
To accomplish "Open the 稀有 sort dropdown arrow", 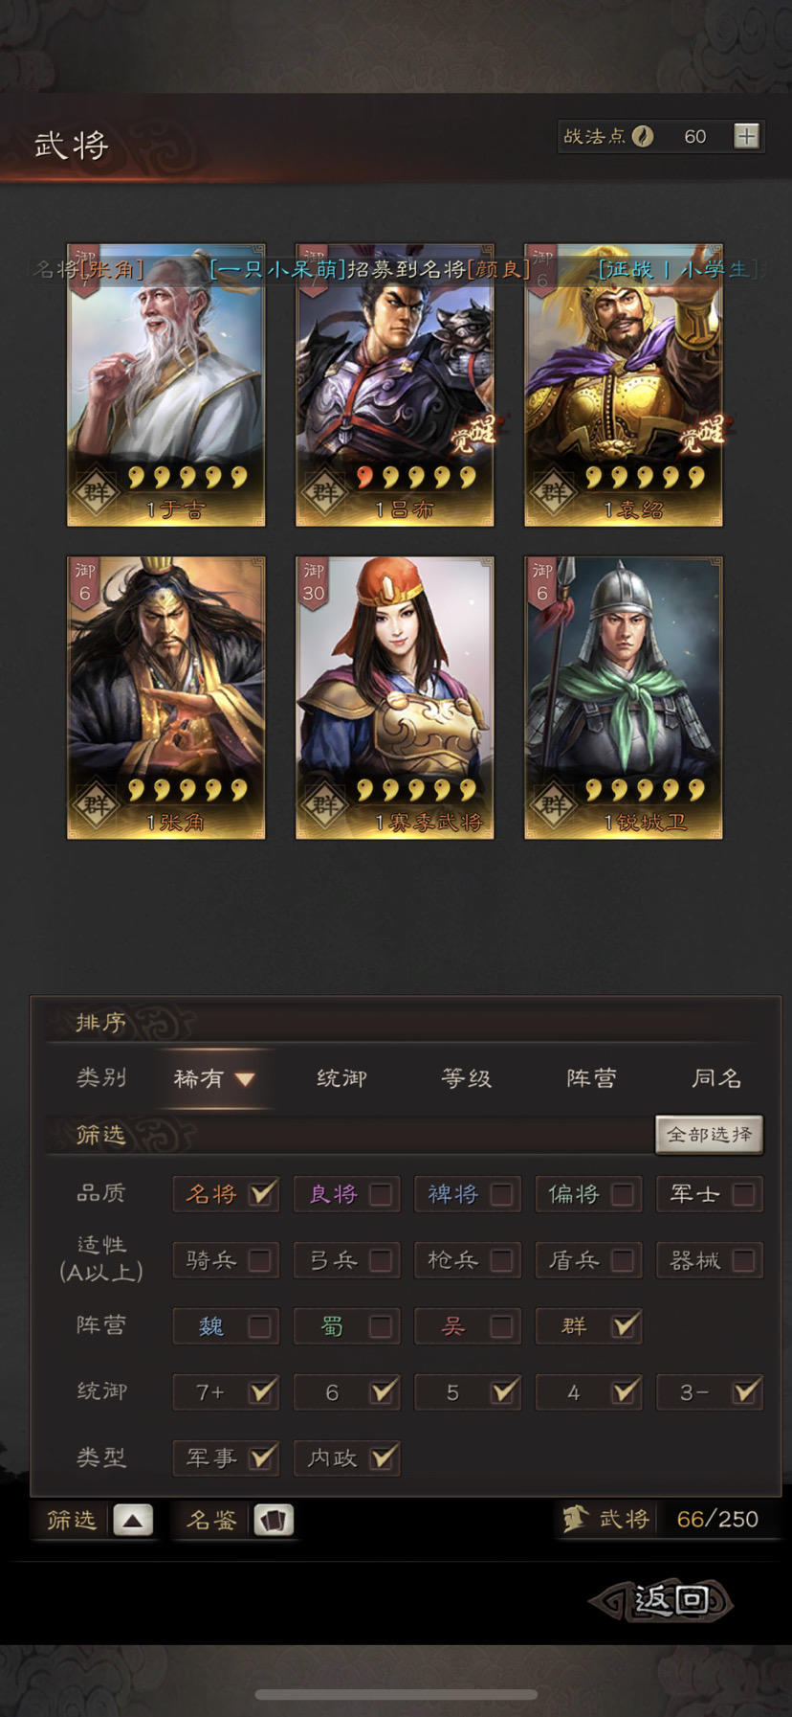I will pyautogui.click(x=245, y=1079).
